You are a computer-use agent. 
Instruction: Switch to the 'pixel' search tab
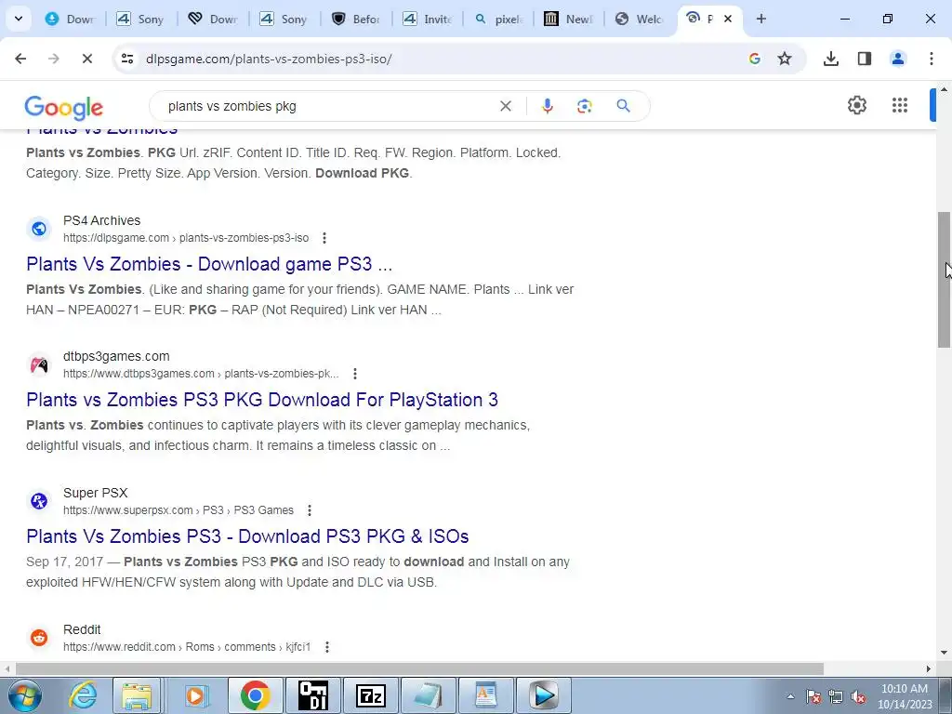click(x=499, y=19)
